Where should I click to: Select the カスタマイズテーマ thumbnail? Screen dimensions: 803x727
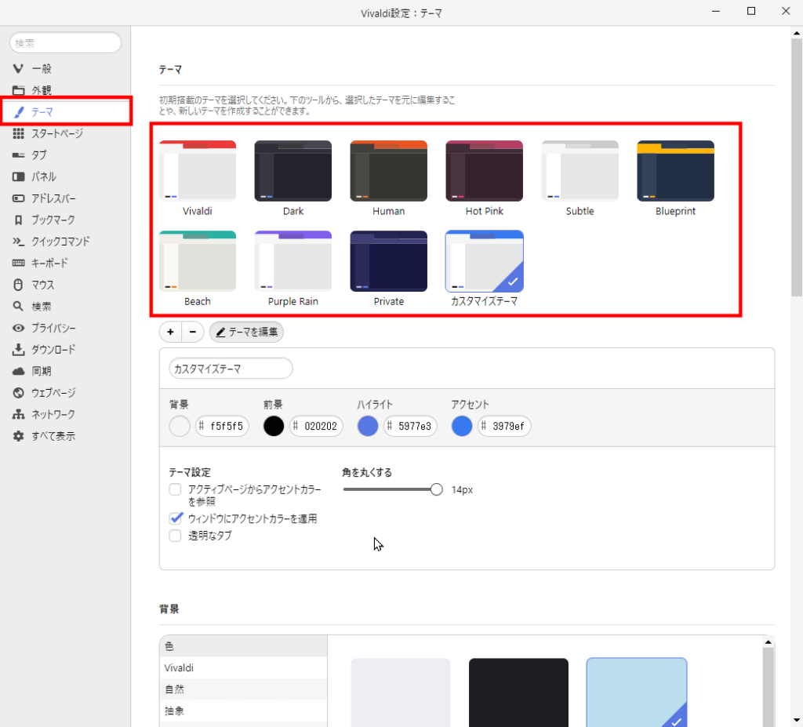tap(485, 261)
